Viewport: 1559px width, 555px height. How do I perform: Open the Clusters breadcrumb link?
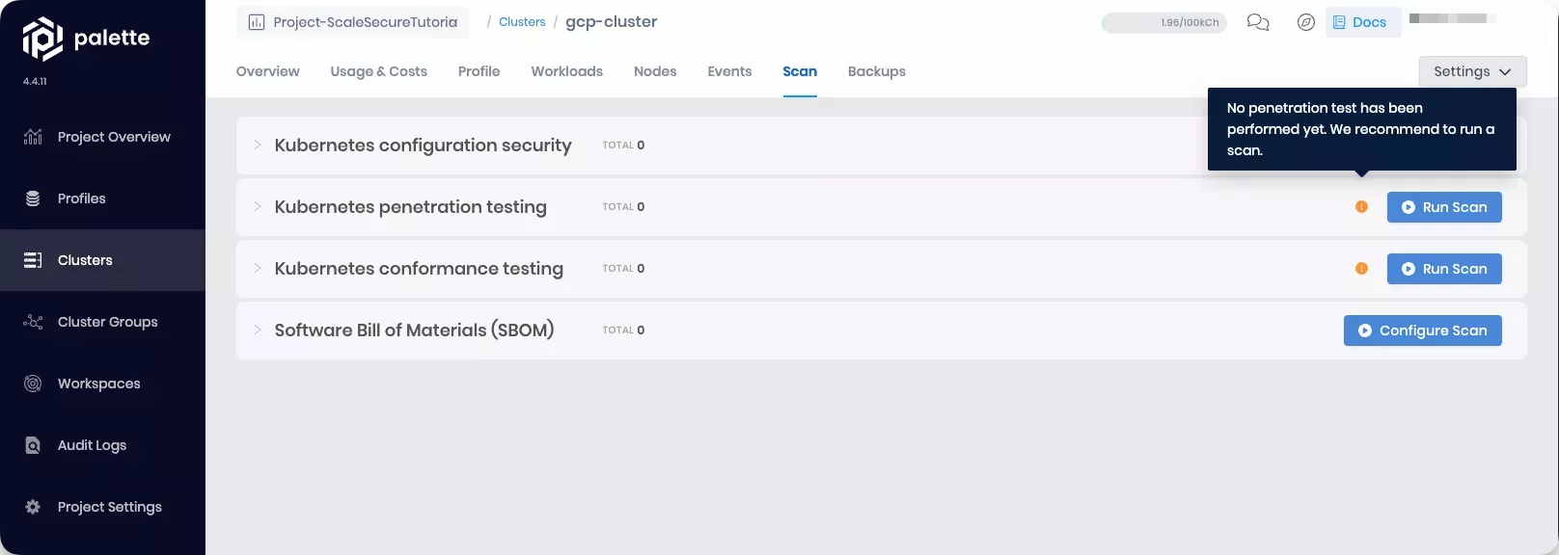click(522, 21)
